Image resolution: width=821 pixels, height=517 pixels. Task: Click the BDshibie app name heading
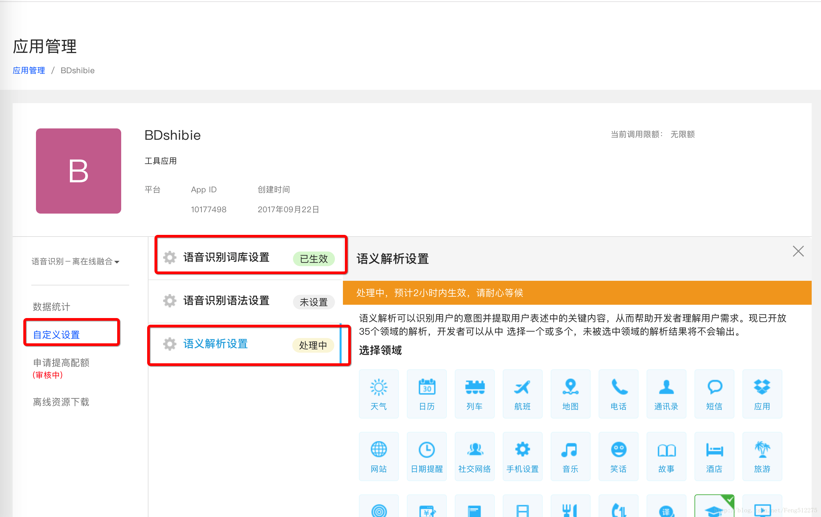click(172, 135)
